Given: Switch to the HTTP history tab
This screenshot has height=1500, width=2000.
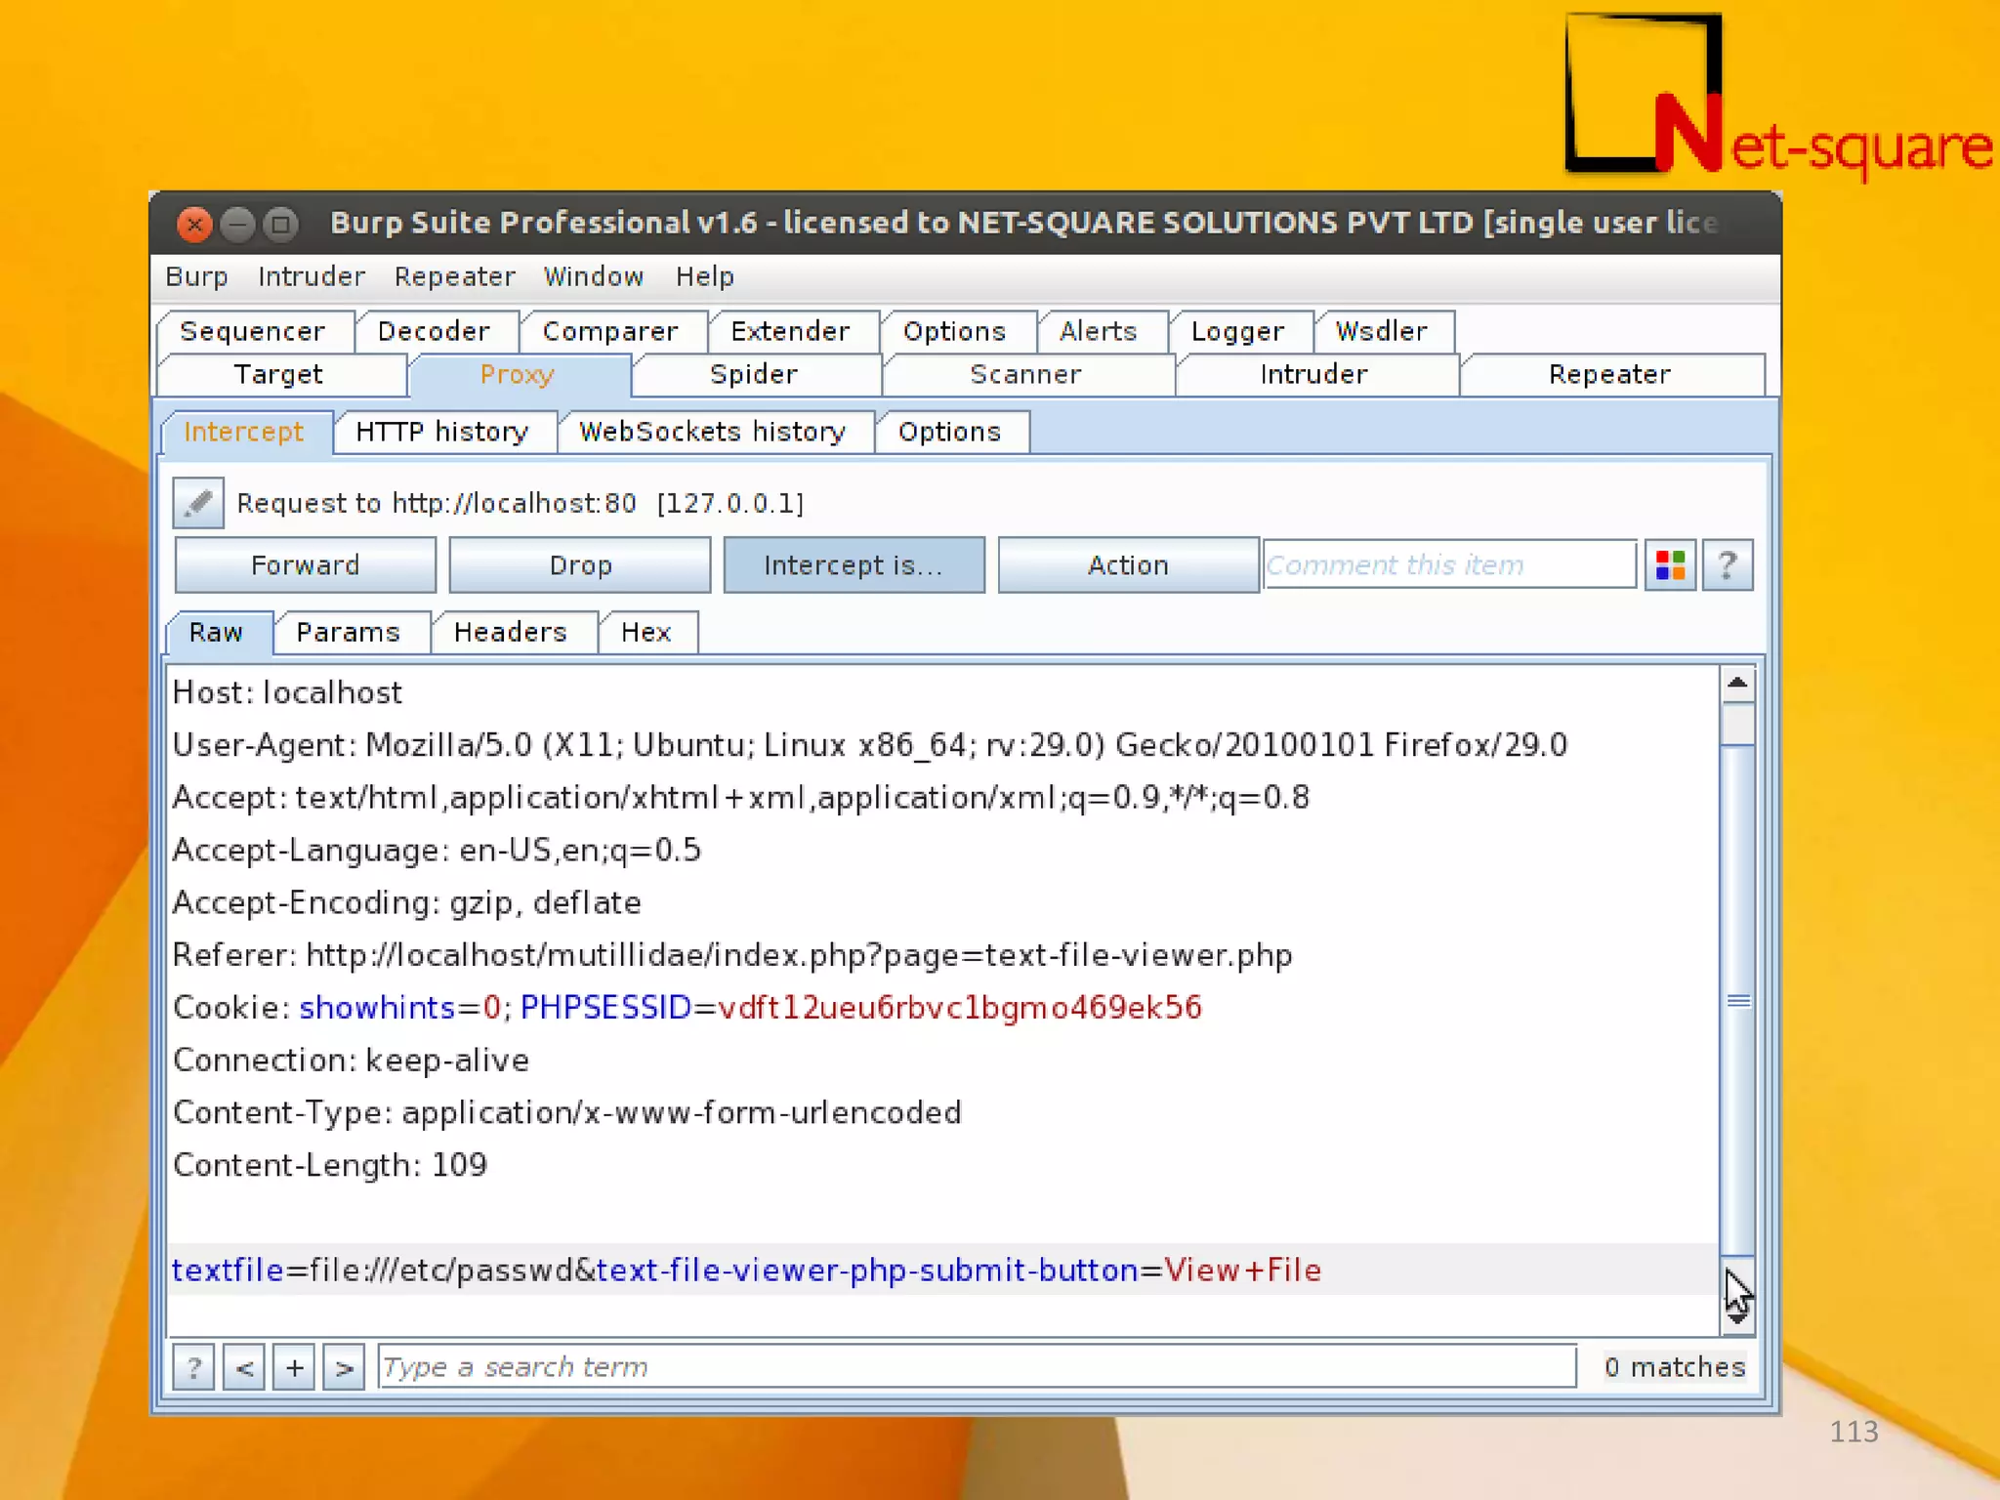Looking at the screenshot, I should pyautogui.click(x=441, y=432).
